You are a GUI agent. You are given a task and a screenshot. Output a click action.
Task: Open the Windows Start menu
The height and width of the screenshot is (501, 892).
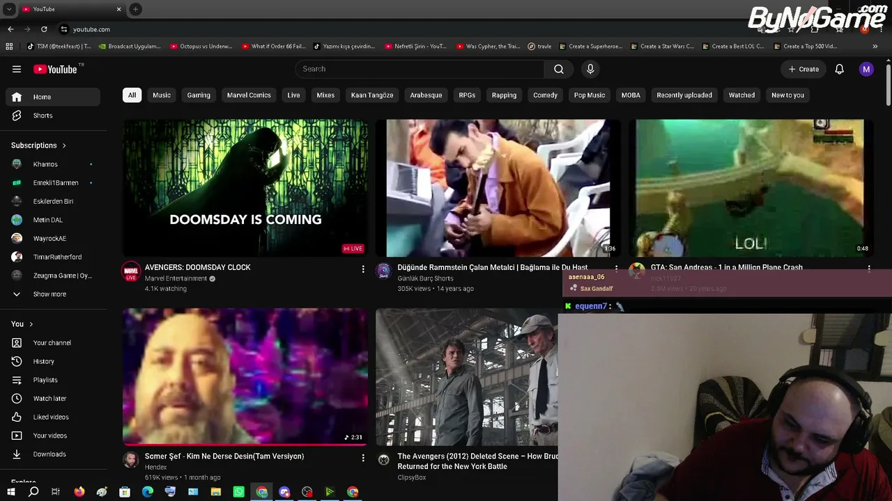11,492
